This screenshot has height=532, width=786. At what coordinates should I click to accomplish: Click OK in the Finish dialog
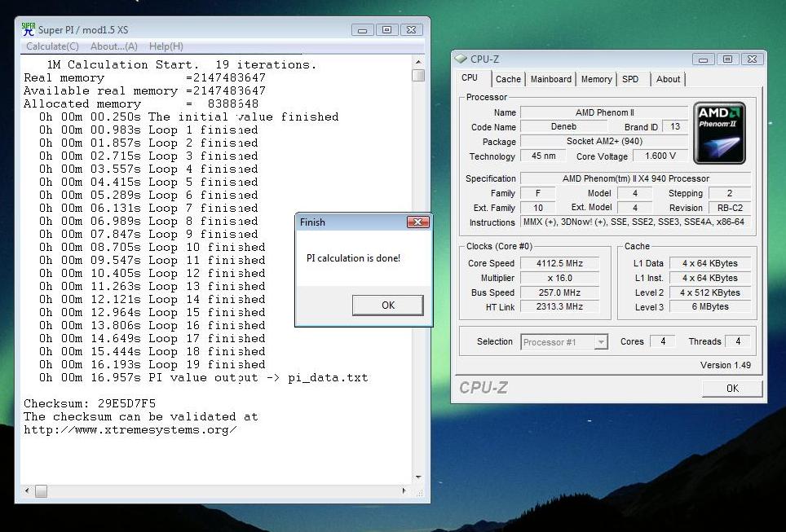pyautogui.click(x=387, y=305)
